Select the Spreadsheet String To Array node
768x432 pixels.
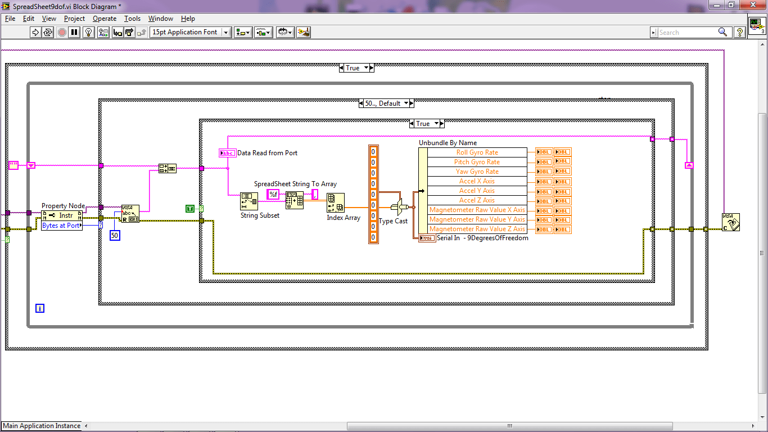click(294, 200)
